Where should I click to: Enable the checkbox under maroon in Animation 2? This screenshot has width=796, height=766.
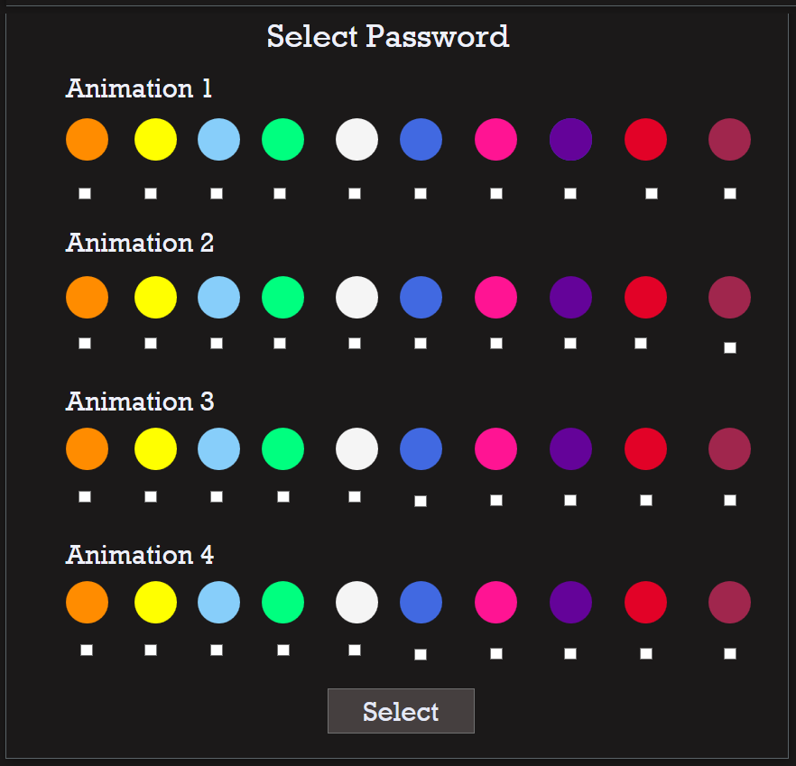coord(730,347)
